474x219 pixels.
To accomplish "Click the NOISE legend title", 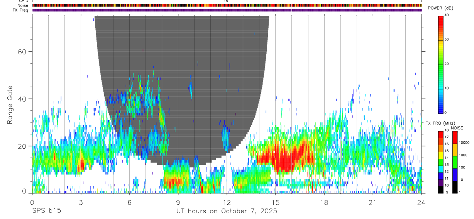I will pos(457,128).
